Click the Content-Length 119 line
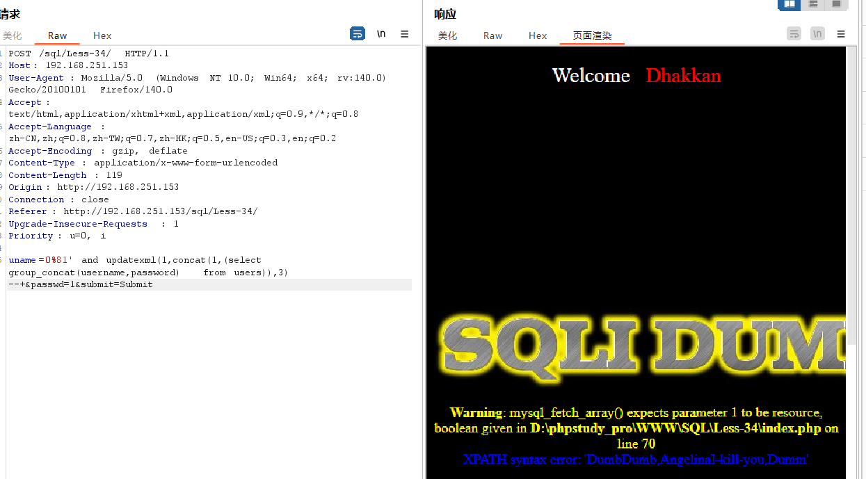 [x=65, y=175]
